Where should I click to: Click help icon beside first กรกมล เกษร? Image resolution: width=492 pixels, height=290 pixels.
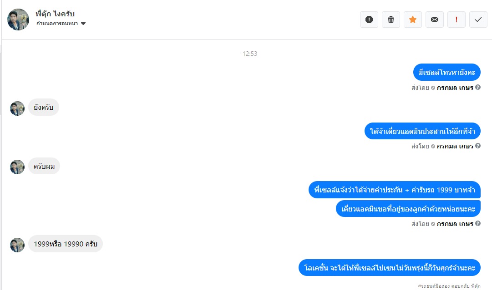coord(477,87)
